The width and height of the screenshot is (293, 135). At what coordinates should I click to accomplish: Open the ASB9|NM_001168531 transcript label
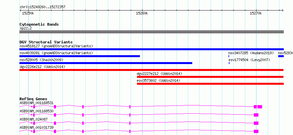coord(37,103)
